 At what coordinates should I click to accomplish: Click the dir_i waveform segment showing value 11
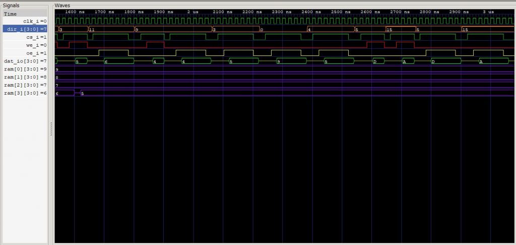point(111,30)
